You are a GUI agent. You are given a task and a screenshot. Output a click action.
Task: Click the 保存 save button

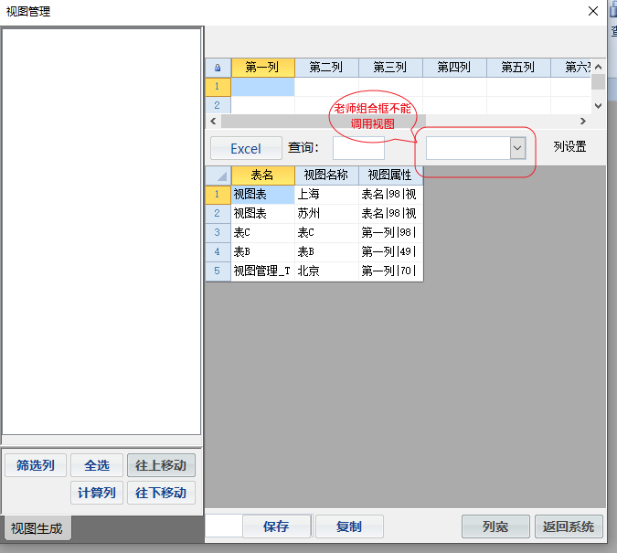pos(276,526)
